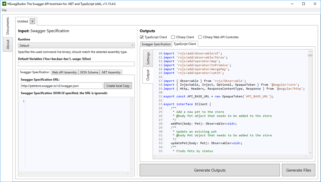Select the JSON Schema tab
Image resolution: width=321 pixels, height=182 pixels.
(89, 72)
